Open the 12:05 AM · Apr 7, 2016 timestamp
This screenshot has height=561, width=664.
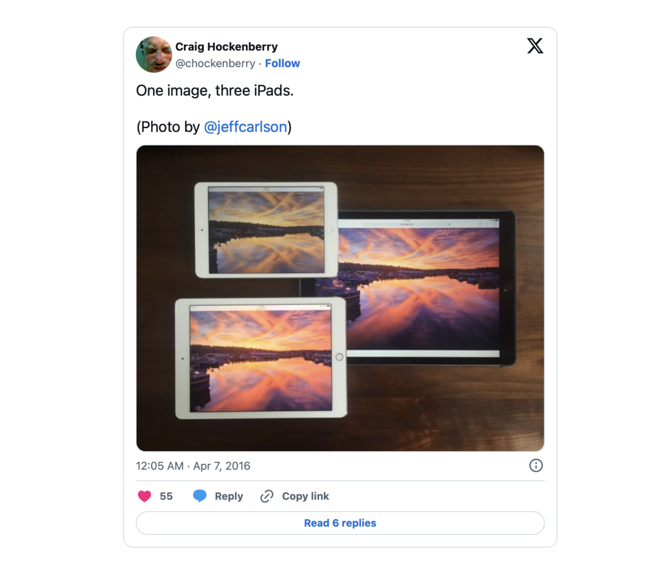(x=193, y=466)
